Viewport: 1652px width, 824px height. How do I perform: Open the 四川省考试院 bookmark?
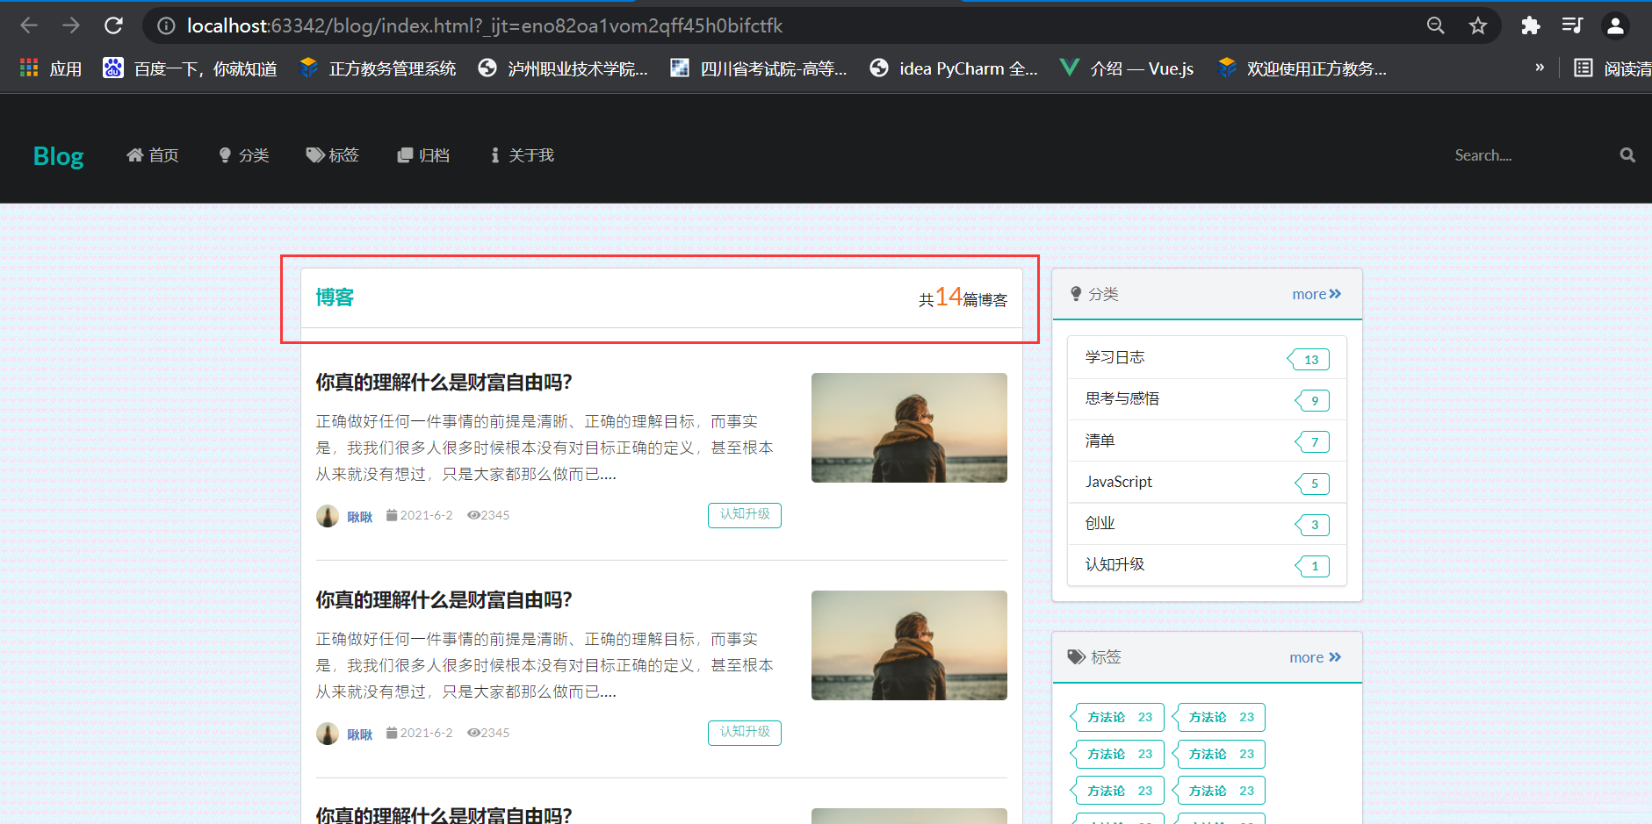pyautogui.click(x=759, y=68)
